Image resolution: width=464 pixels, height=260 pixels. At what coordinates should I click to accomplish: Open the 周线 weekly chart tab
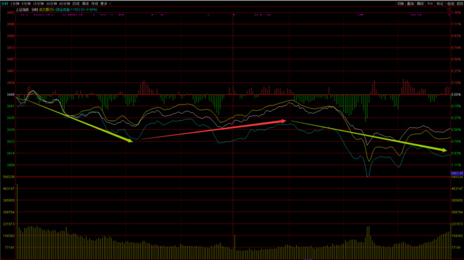pyautogui.click(x=85, y=4)
